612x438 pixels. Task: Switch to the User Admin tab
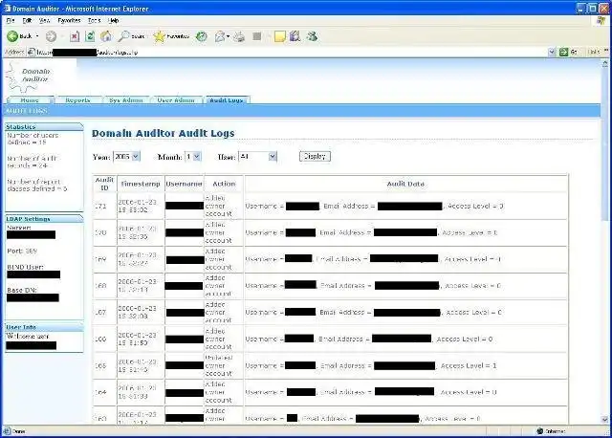[x=176, y=100]
